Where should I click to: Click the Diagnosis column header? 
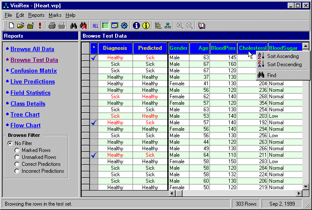[x=115, y=48]
